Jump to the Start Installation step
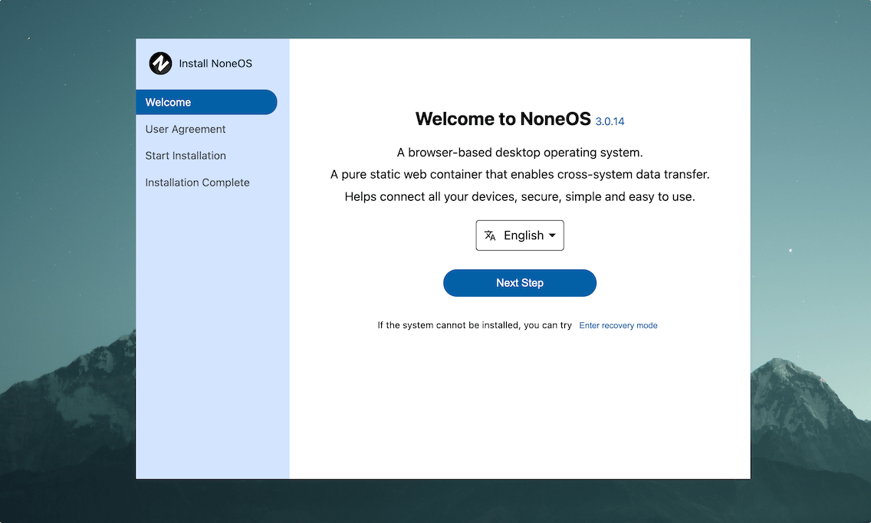The image size is (871, 523). click(x=186, y=156)
